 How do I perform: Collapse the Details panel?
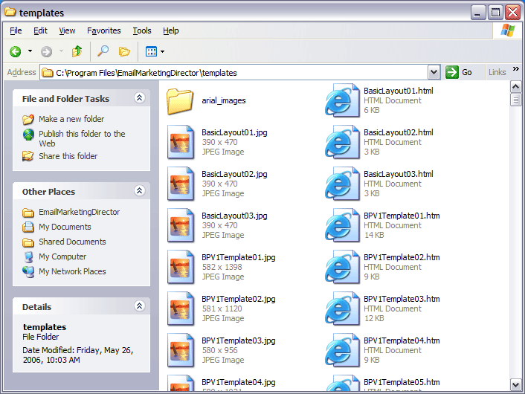click(x=139, y=306)
